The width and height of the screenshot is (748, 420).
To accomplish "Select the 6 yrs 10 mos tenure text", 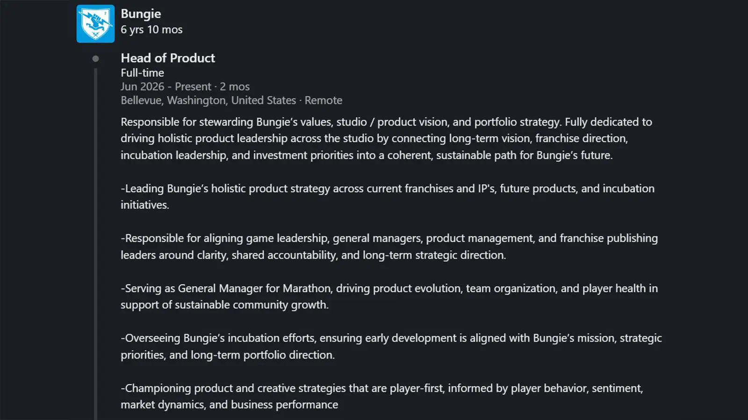I will (151, 29).
